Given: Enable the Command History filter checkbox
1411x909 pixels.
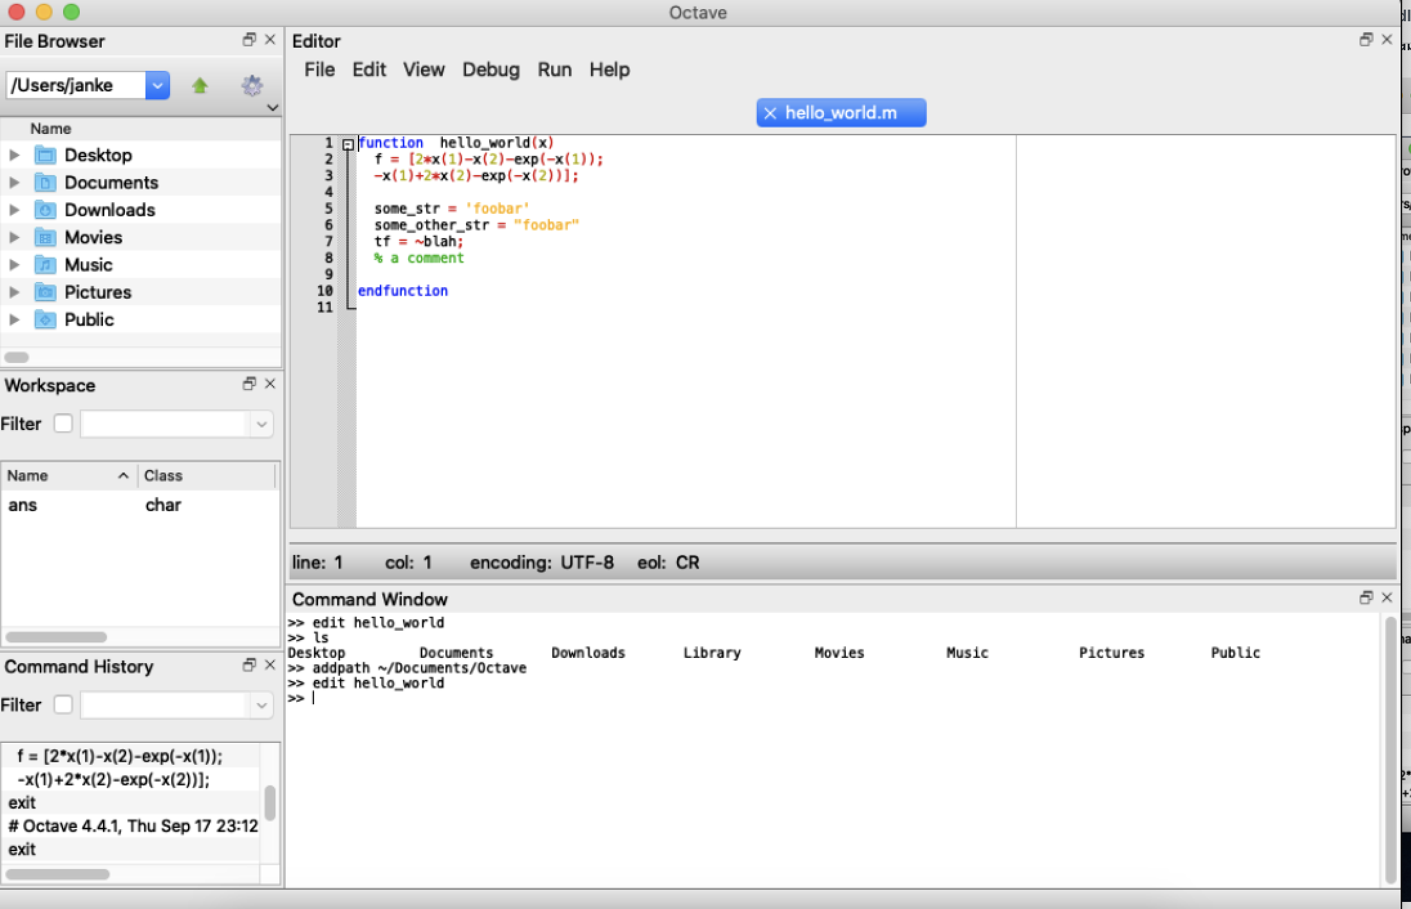Looking at the screenshot, I should tap(62, 704).
